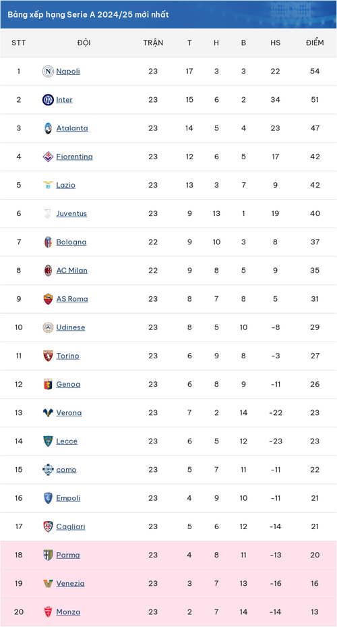Click the Genoa club crest
337x627 pixels.
click(x=48, y=384)
